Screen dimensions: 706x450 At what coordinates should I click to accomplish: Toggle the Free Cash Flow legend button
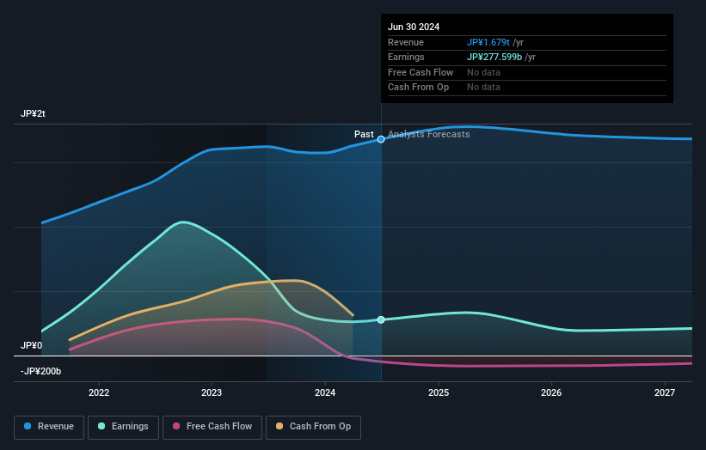[x=212, y=427]
